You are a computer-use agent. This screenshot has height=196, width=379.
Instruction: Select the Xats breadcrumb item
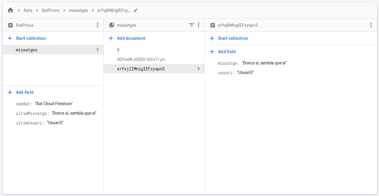pyautogui.click(x=28, y=10)
